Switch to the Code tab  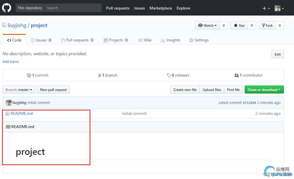tap(14, 40)
